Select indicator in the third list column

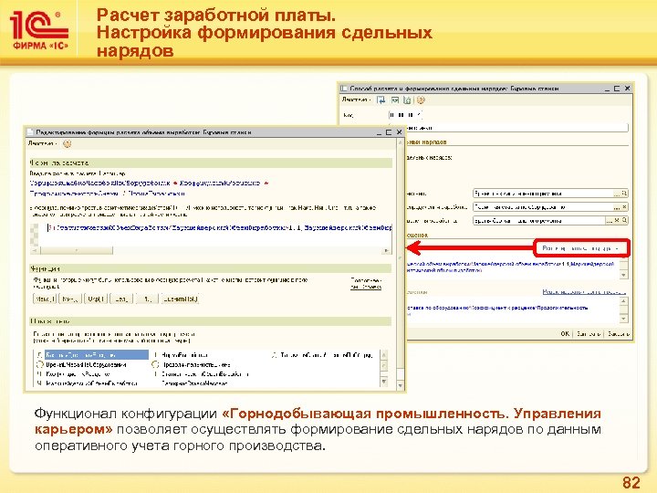pyautogui.click(x=326, y=355)
